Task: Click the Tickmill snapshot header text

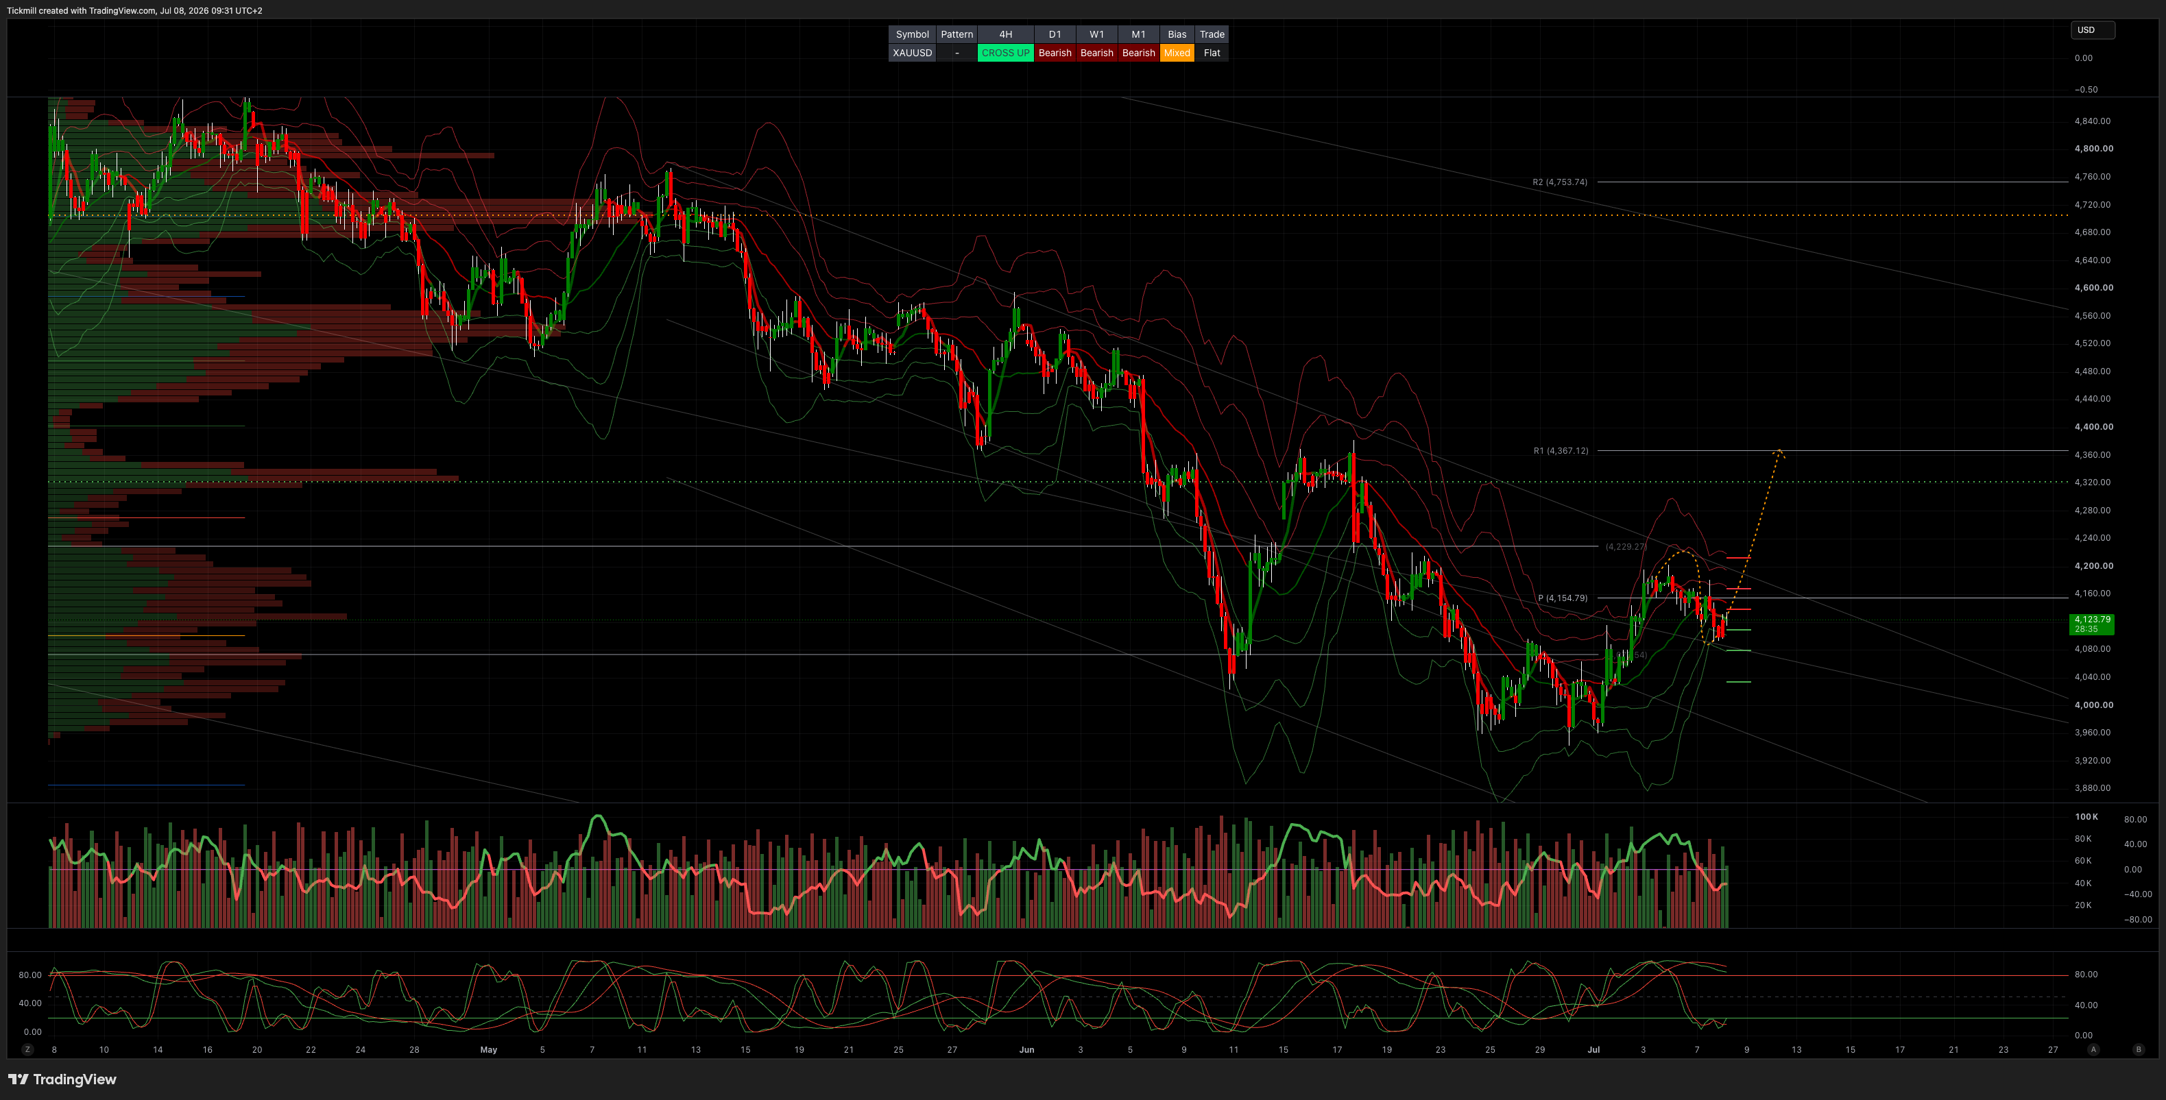Action: pyautogui.click(x=134, y=10)
